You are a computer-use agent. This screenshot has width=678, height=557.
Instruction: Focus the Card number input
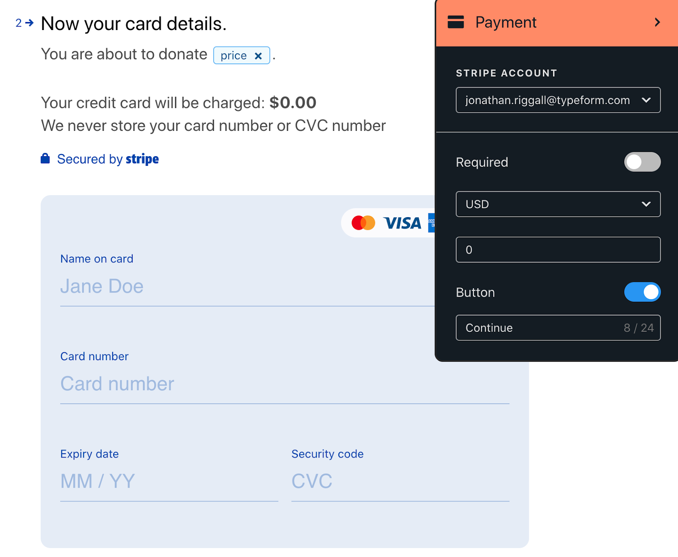(x=285, y=384)
